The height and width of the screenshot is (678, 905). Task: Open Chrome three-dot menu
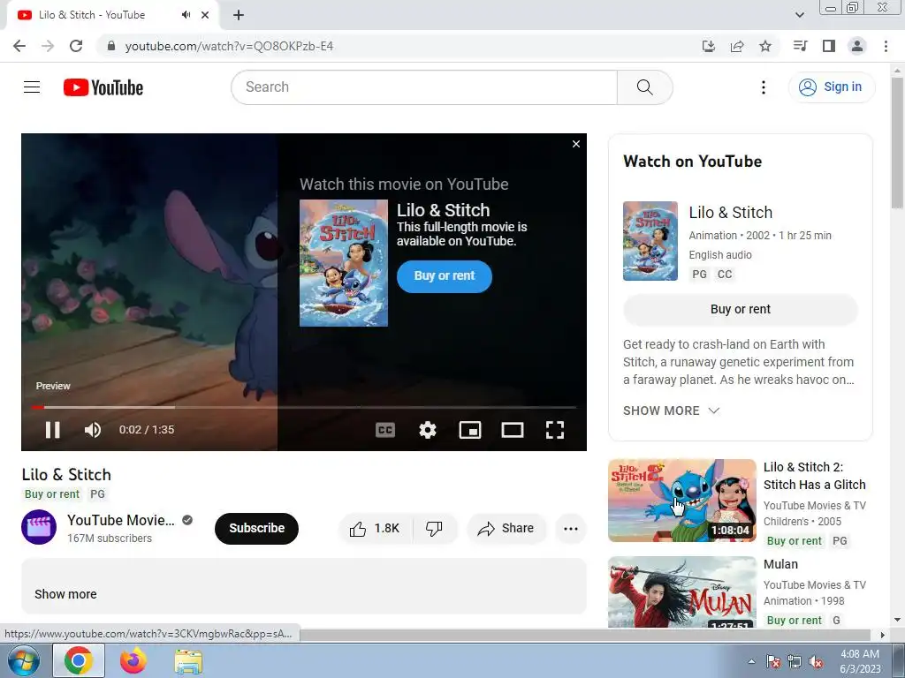[886, 46]
